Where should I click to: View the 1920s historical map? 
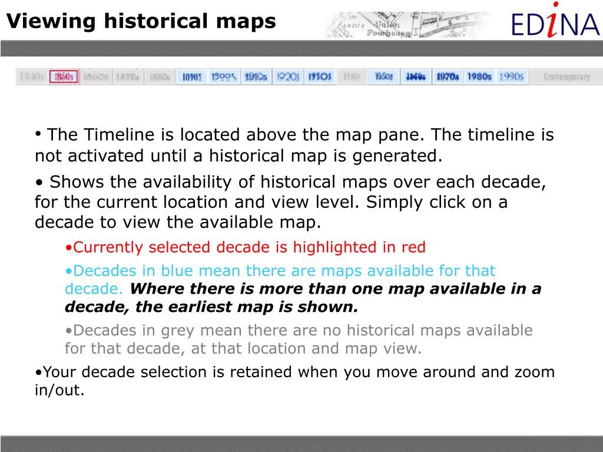tap(288, 77)
